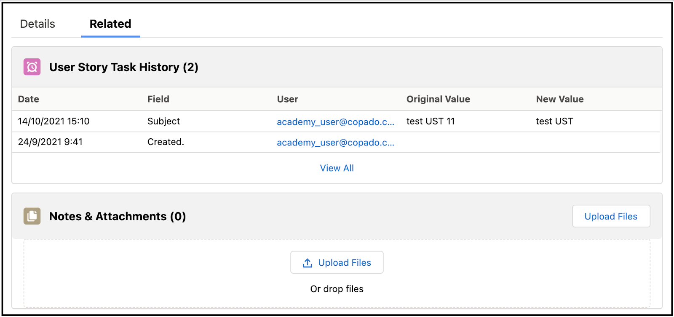The width and height of the screenshot is (674, 317).
Task: Select the date cell 14/10/2021 15:10
Action: [x=53, y=122]
